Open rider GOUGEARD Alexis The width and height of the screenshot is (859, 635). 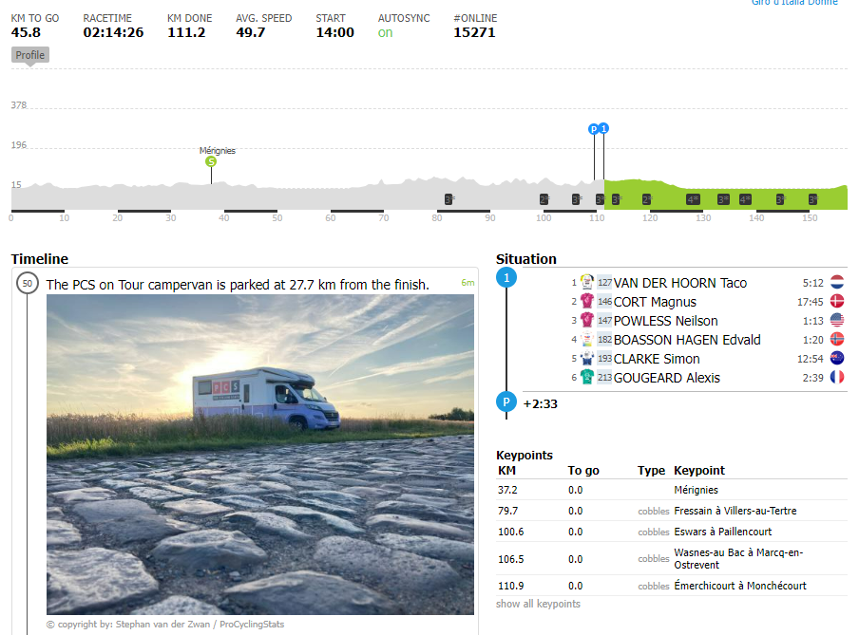pyautogui.click(x=667, y=378)
